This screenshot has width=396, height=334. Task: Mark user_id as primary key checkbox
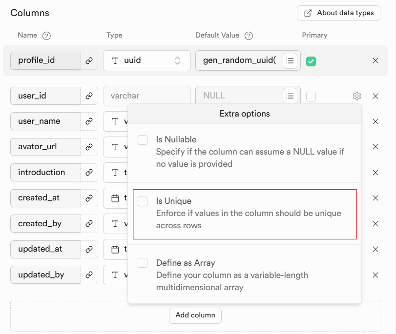[311, 97]
